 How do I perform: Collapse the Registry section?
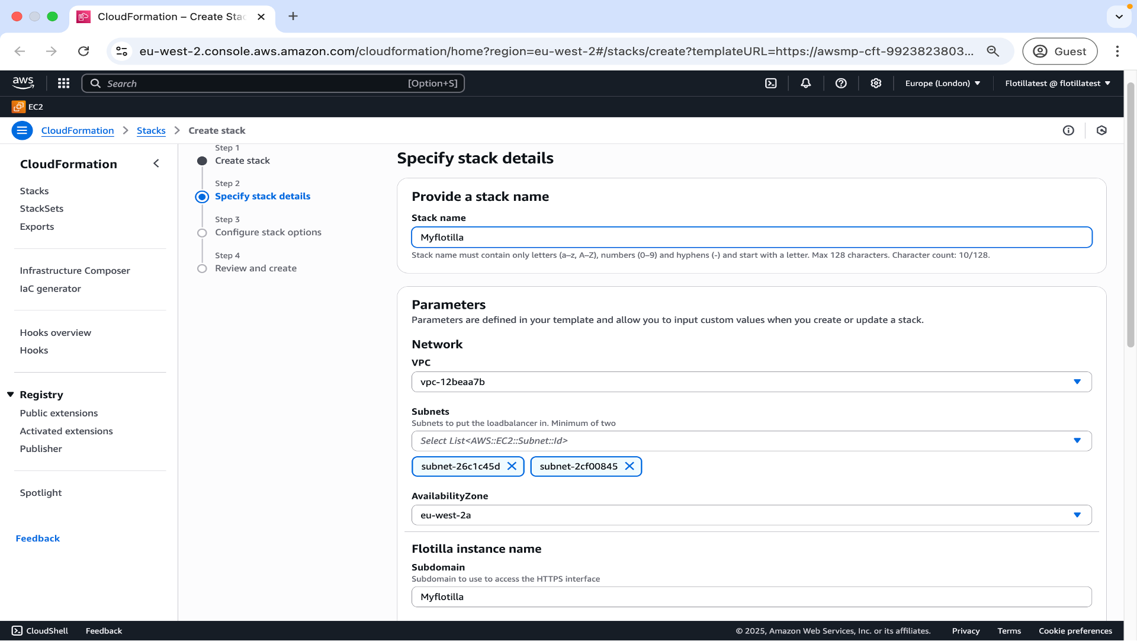coord(10,395)
